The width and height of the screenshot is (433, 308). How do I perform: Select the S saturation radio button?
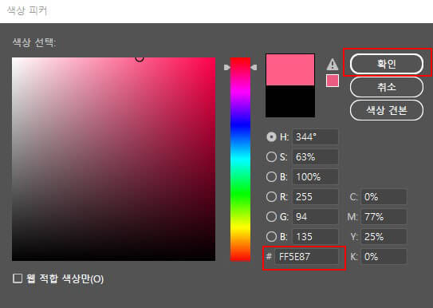(x=271, y=157)
